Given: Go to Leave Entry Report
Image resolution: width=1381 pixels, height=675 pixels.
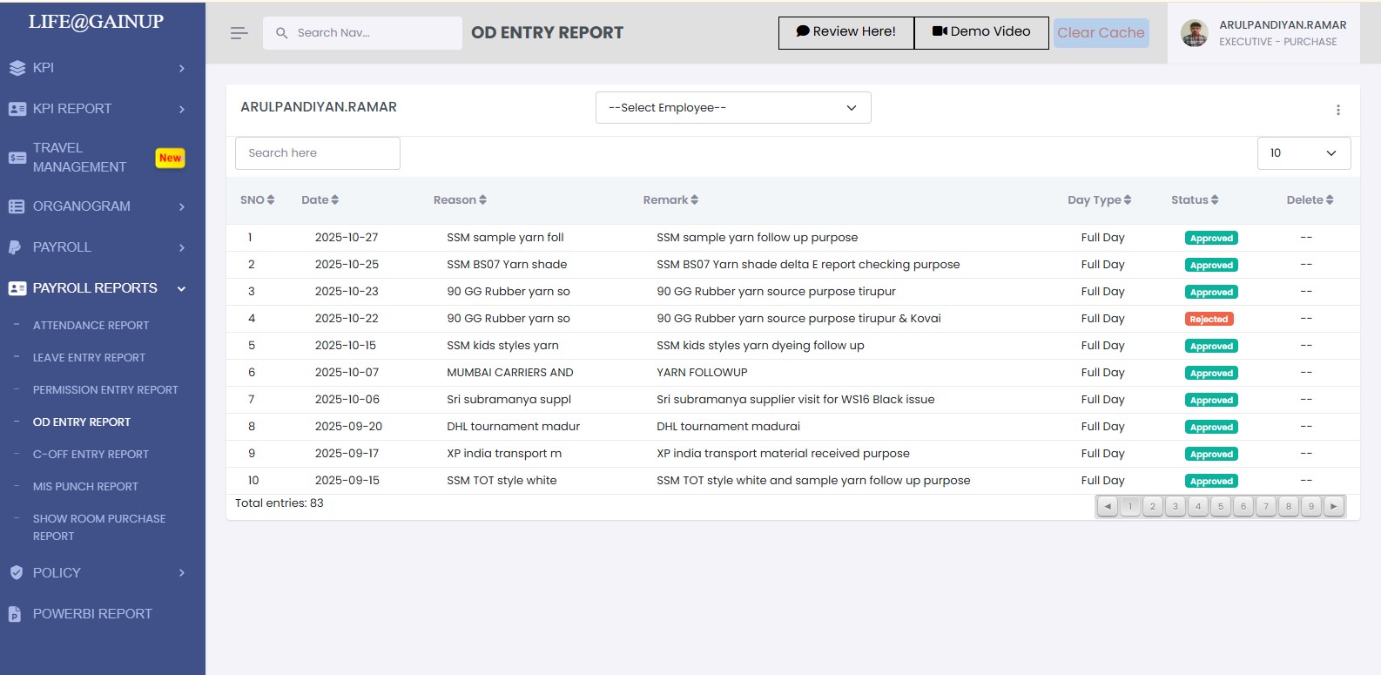Looking at the screenshot, I should pyautogui.click(x=89, y=358).
